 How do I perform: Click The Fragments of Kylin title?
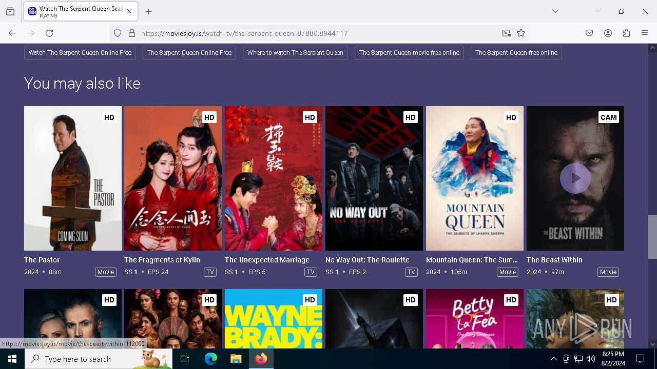coord(162,260)
